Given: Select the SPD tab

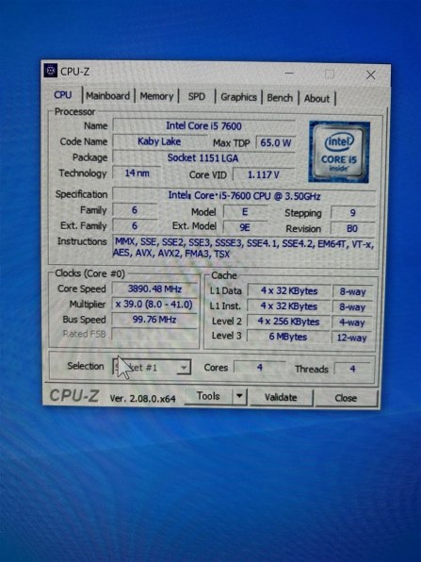Looking at the screenshot, I should click(x=197, y=97).
